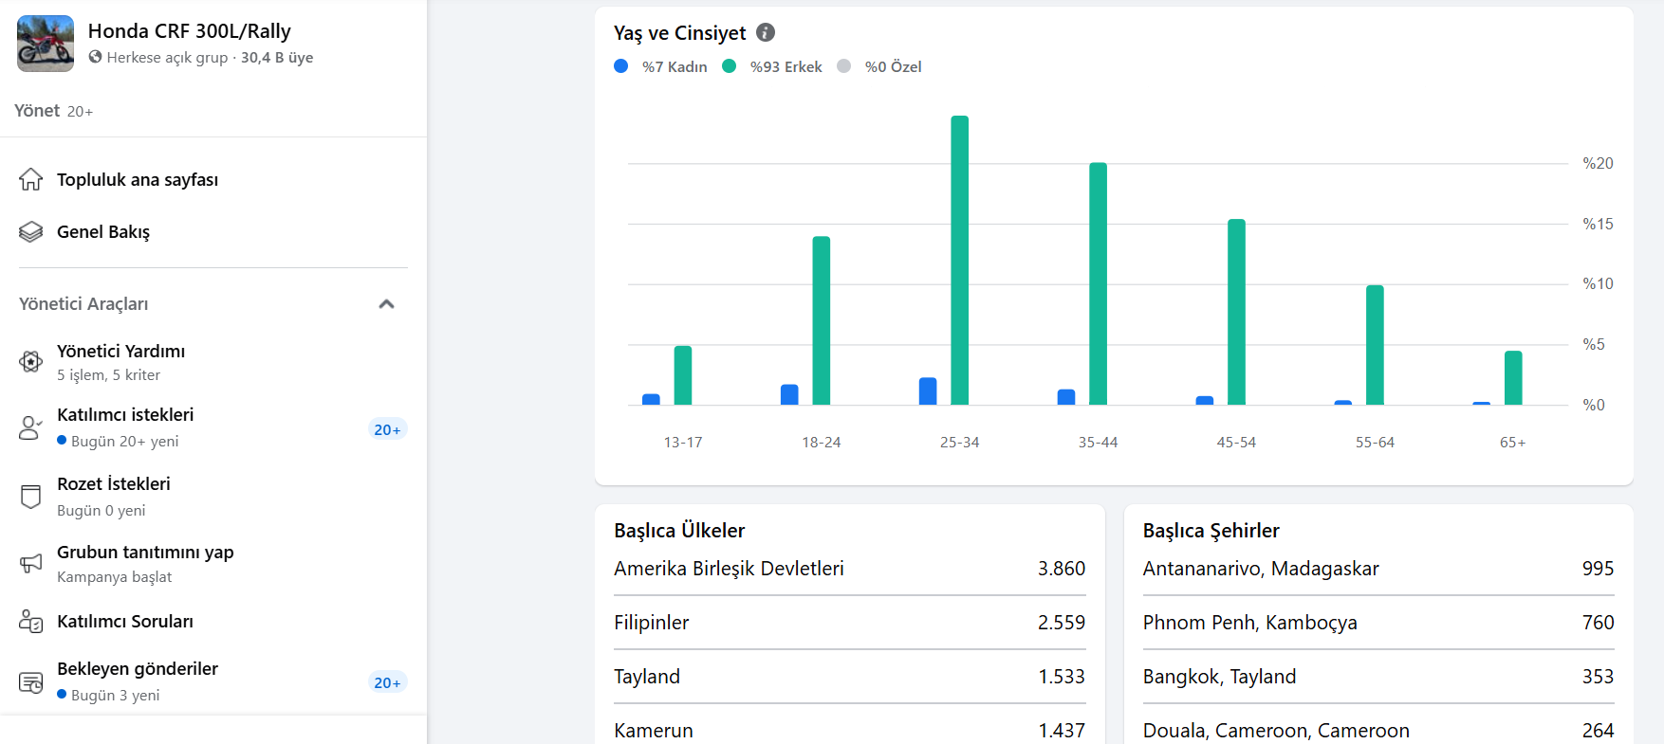Click 'Bangkok, Tayland' city row
1664x744 pixels.
(1378, 677)
